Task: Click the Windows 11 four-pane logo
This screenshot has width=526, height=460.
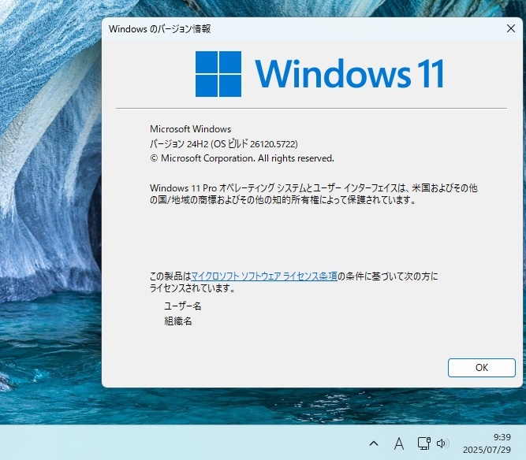Action: (218, 74)
